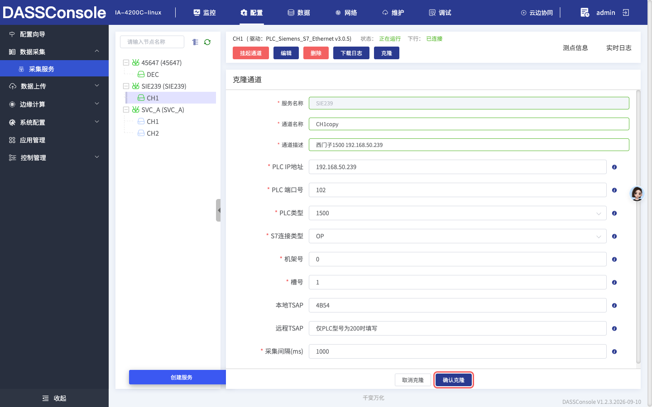
Task: Click the channel icon of CH2
Action: [141, 133]
